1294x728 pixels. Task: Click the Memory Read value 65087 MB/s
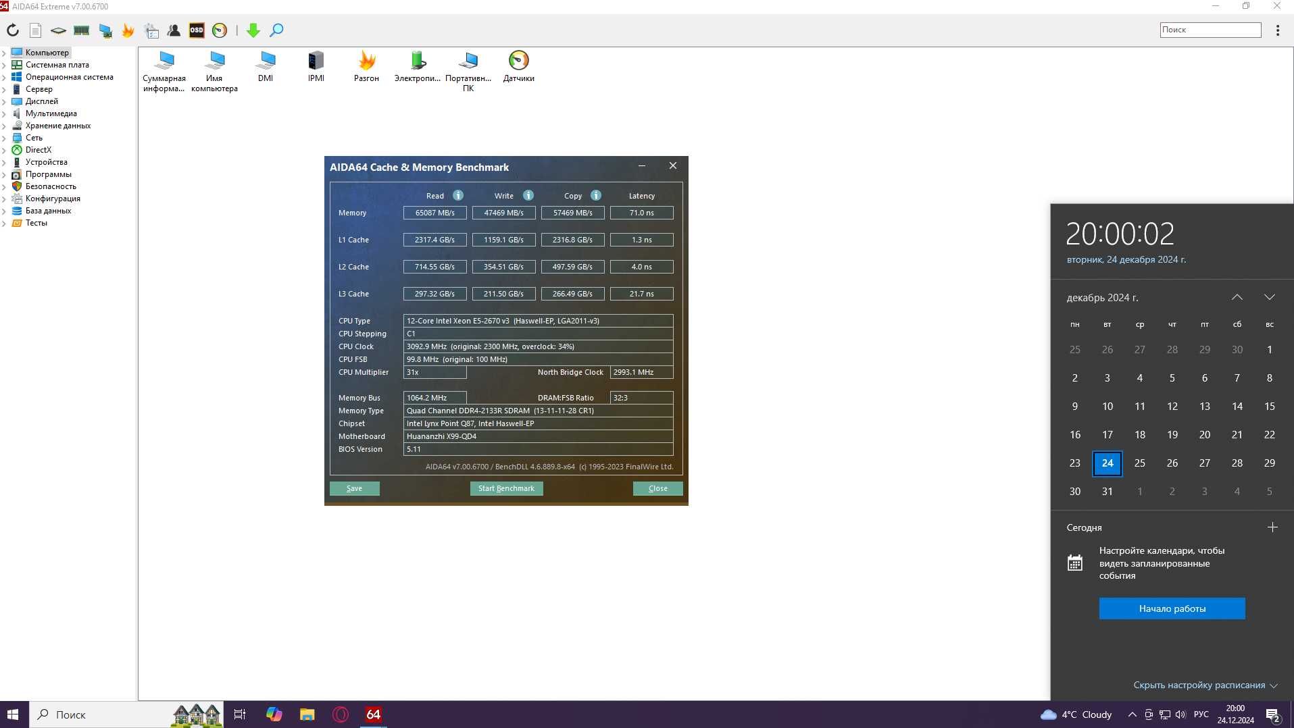click(435, 213)
